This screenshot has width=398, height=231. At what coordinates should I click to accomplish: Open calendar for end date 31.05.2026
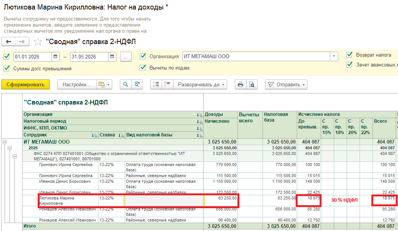click(x=112, y=57)
